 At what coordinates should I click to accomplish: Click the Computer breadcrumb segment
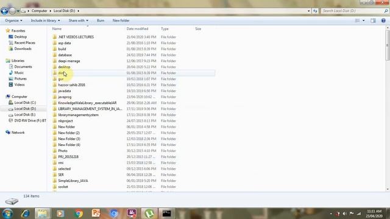(39, 11)
